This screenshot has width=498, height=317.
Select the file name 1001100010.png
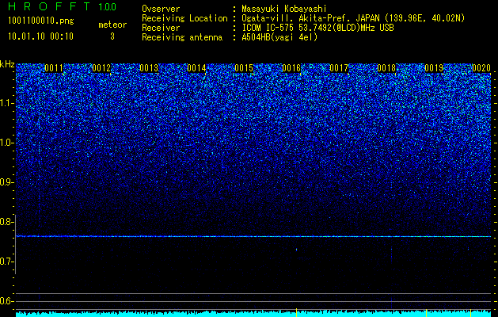tap(41, 21)
